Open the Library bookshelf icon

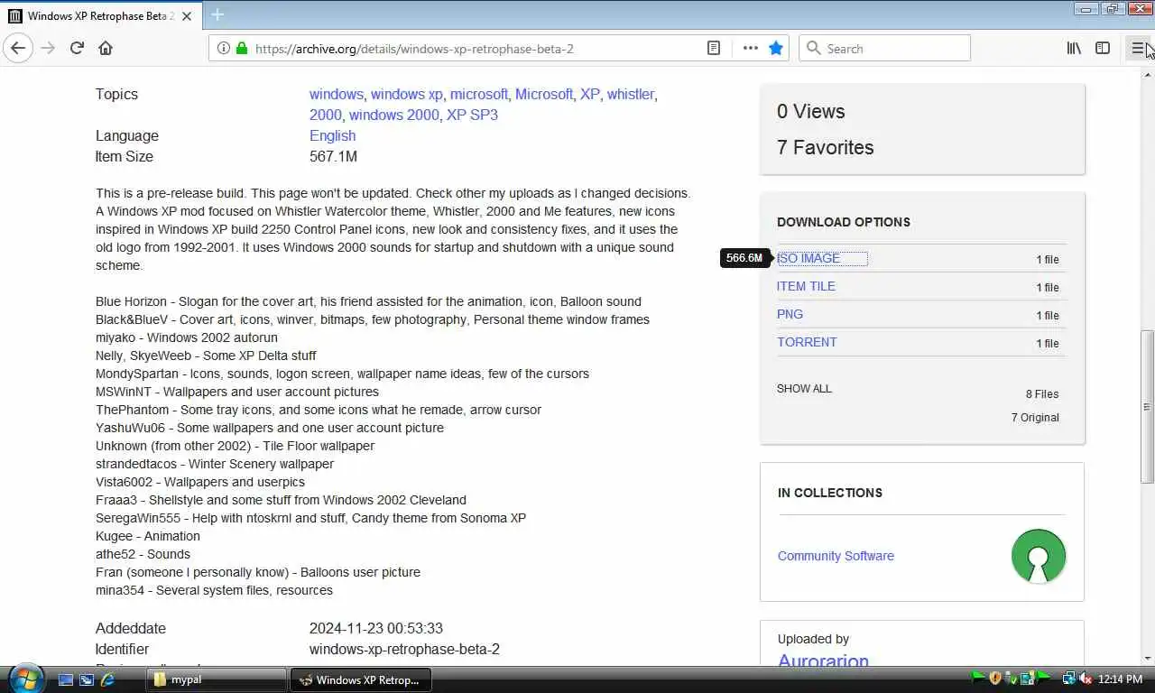(x=1074, y=48)
